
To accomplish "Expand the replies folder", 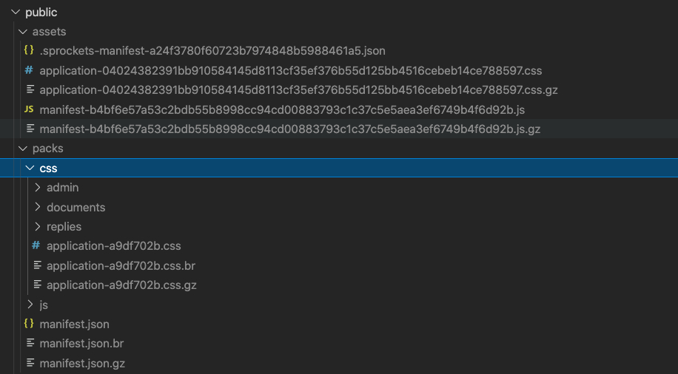I will pyautogui.click(x=38, y=226).
